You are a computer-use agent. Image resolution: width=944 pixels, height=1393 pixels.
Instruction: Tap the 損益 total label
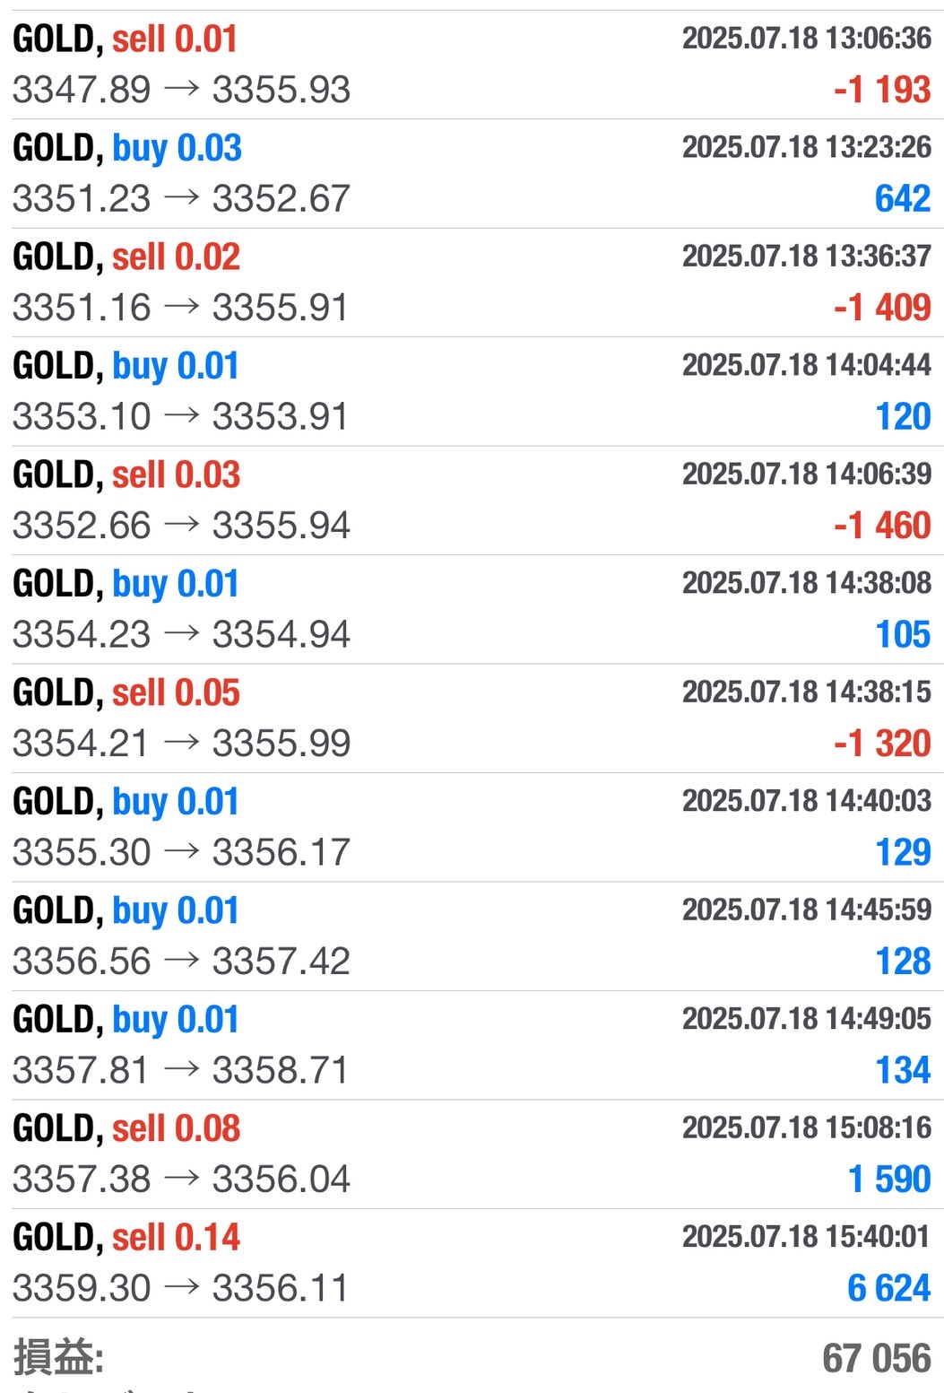click(58, 1357)
